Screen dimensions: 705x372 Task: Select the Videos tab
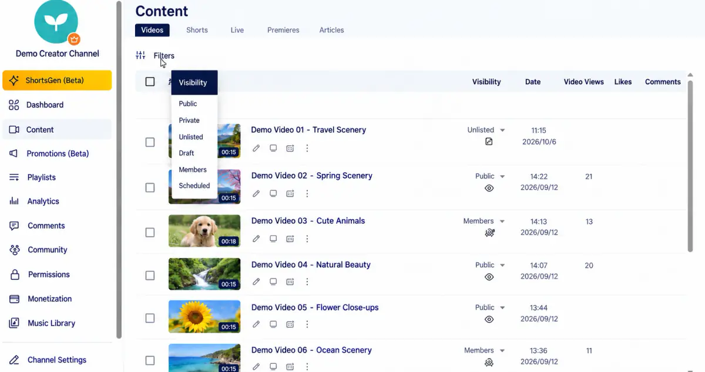(152, 30)
